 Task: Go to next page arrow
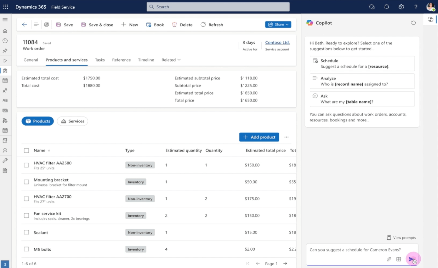(285, 264)
